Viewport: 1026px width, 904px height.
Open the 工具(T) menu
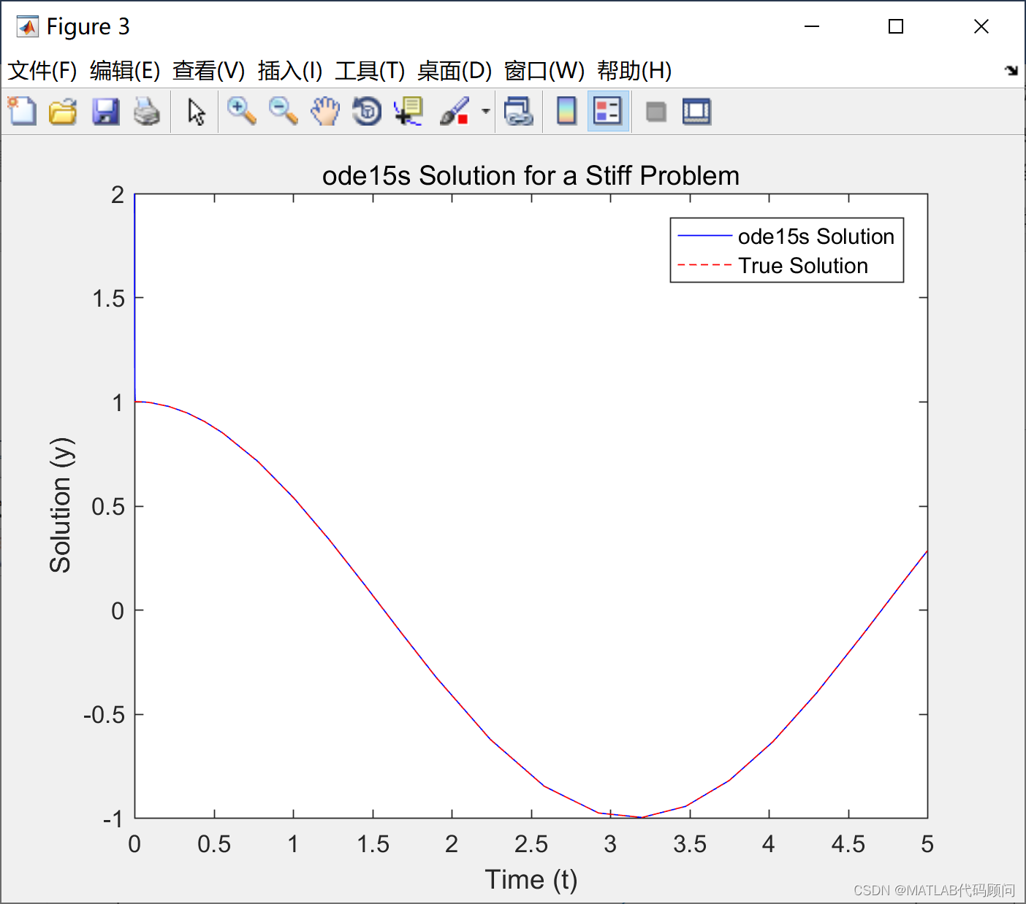pos(370,71)
